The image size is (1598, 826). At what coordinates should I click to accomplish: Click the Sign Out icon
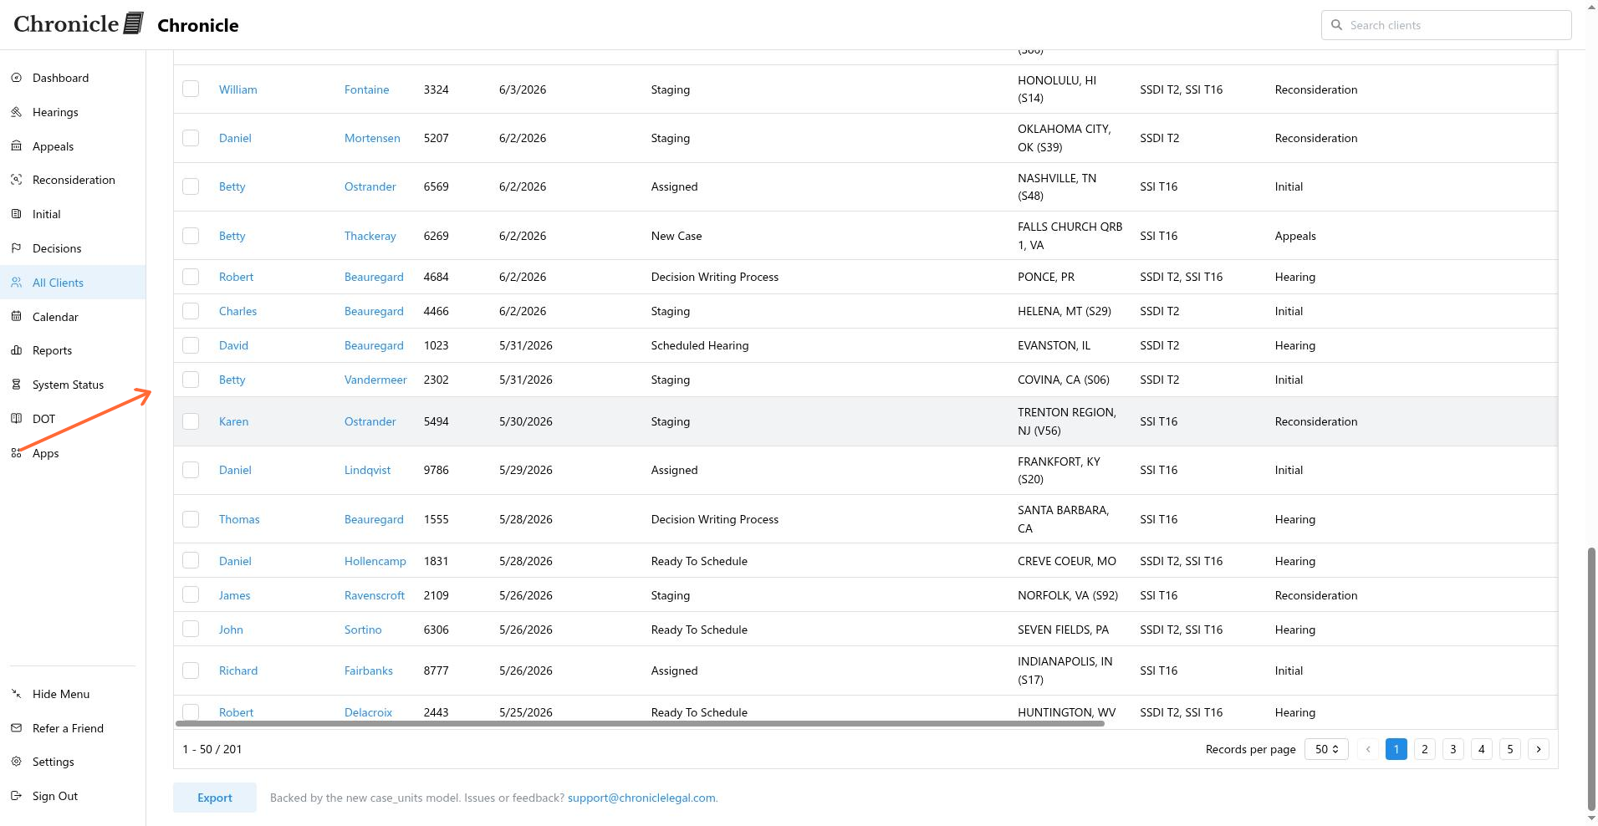16,796
